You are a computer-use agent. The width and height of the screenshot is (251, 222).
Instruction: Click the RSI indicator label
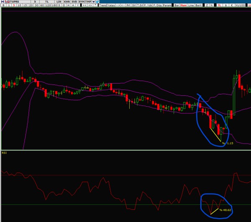pos(4,153)
